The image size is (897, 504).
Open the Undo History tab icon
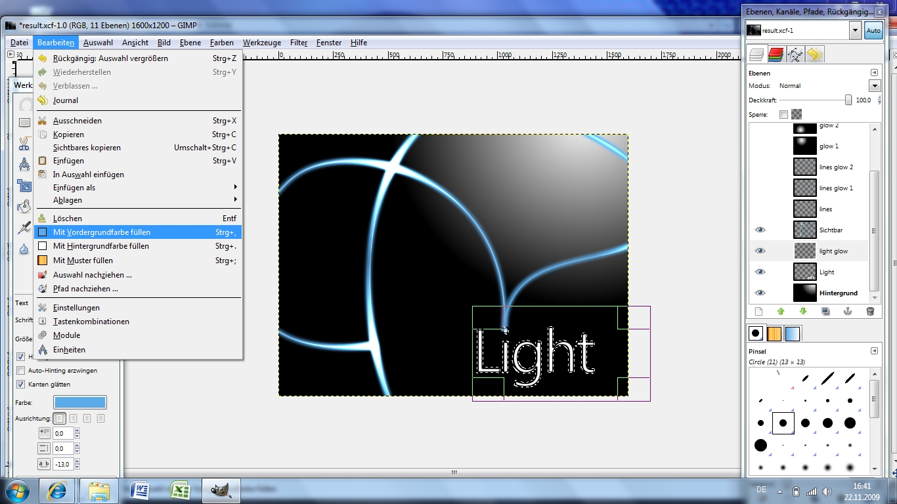tap(814, 54)
